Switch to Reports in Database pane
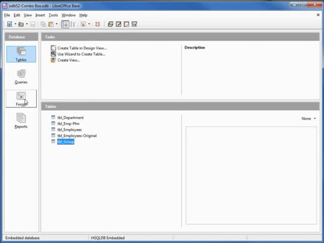324x243 pixels. 21,121
